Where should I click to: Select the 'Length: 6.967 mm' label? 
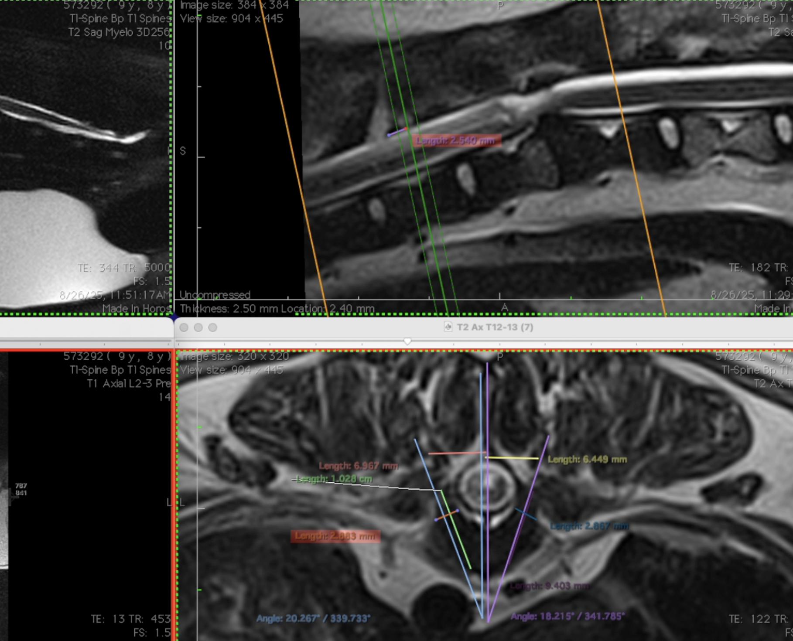[x=358, y=466]
